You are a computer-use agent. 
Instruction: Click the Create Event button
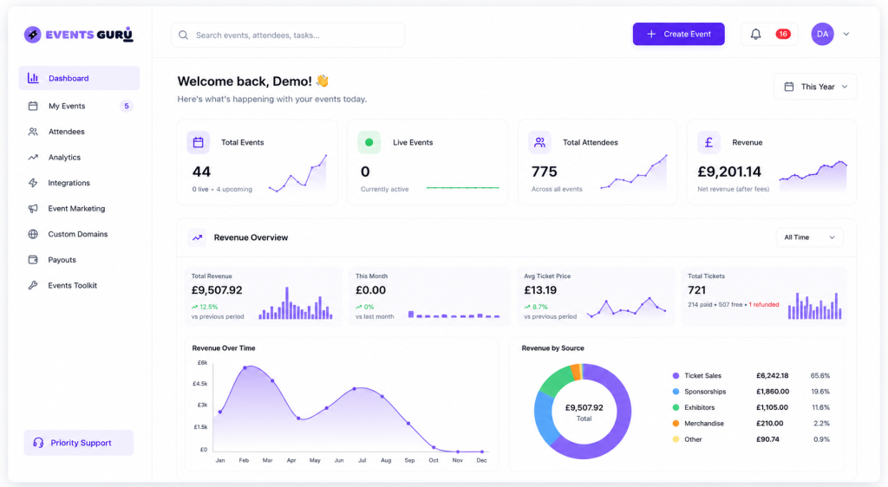point(678,34)
